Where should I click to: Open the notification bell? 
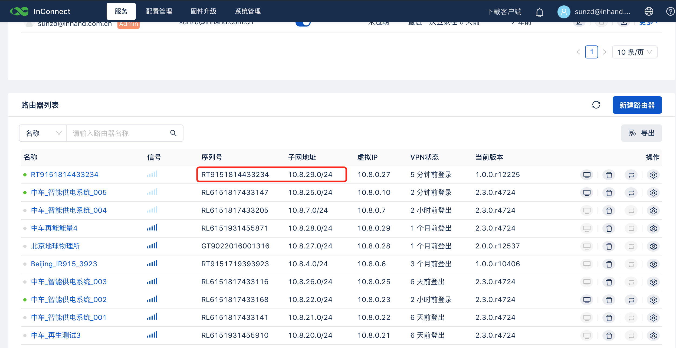pyautogui.click(x=539, y=12)
